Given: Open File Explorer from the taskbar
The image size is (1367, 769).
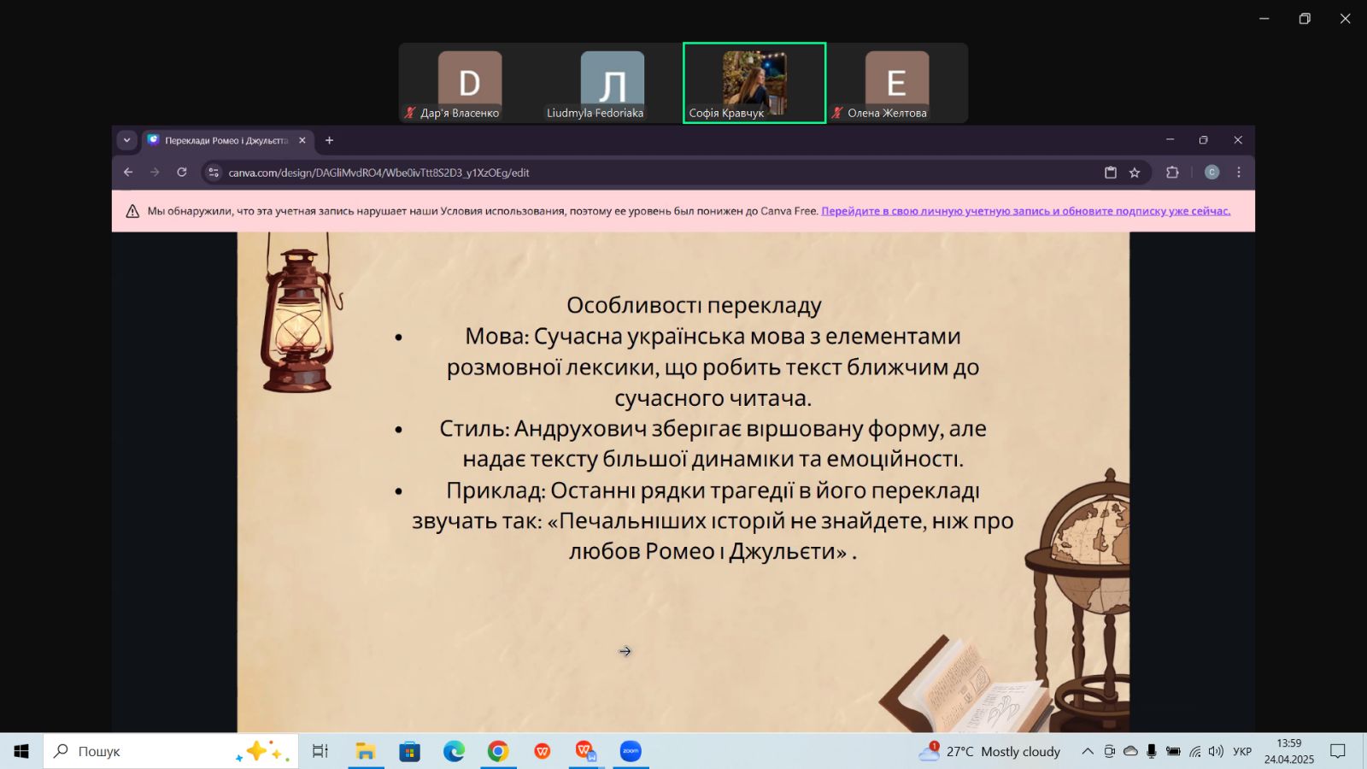Looking at the screenshot, I should tap(366, 751).
